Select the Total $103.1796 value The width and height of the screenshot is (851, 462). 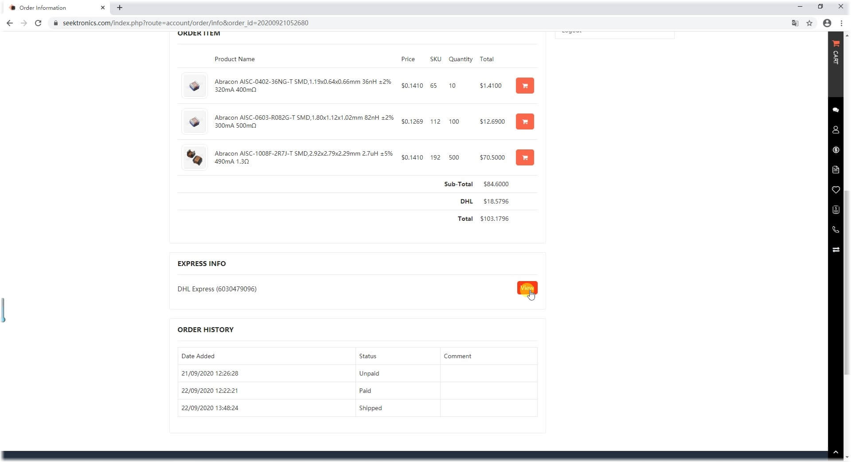point(494,219)
